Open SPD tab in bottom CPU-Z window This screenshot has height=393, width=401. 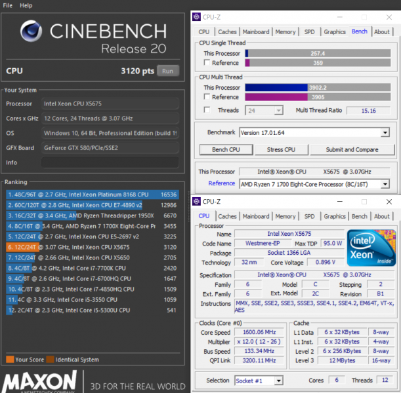(309, 216)
